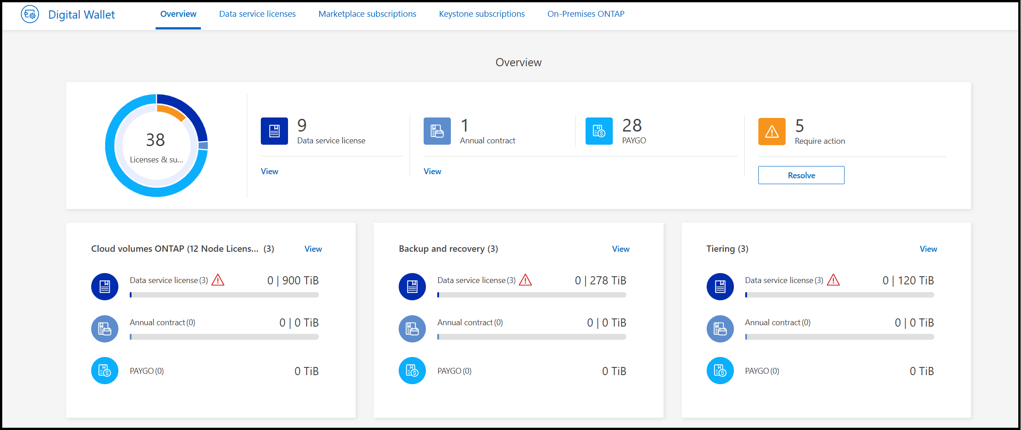
Task: Open the Marketplace subscriptions tab
Action: coord(367,14)
